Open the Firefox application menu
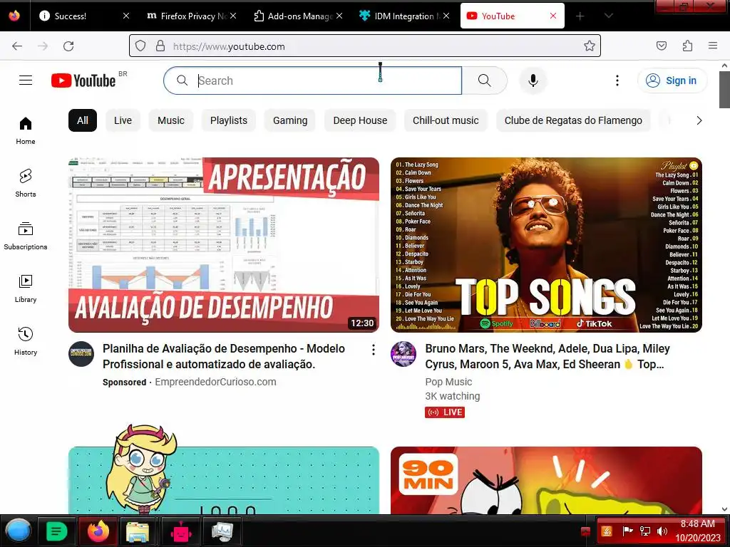This screenshot has width=730, height=547. (x=713, y=46)
